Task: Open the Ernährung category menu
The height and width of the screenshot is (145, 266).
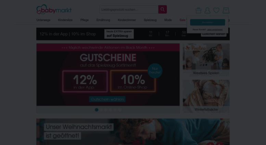Action: [x=103, y=20]
